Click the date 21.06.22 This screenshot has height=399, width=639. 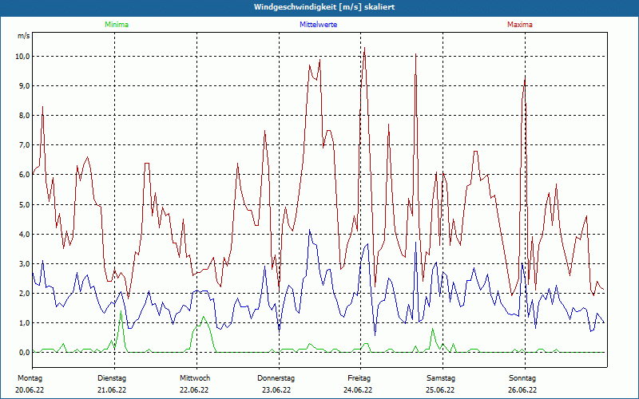tap(112, 390)
